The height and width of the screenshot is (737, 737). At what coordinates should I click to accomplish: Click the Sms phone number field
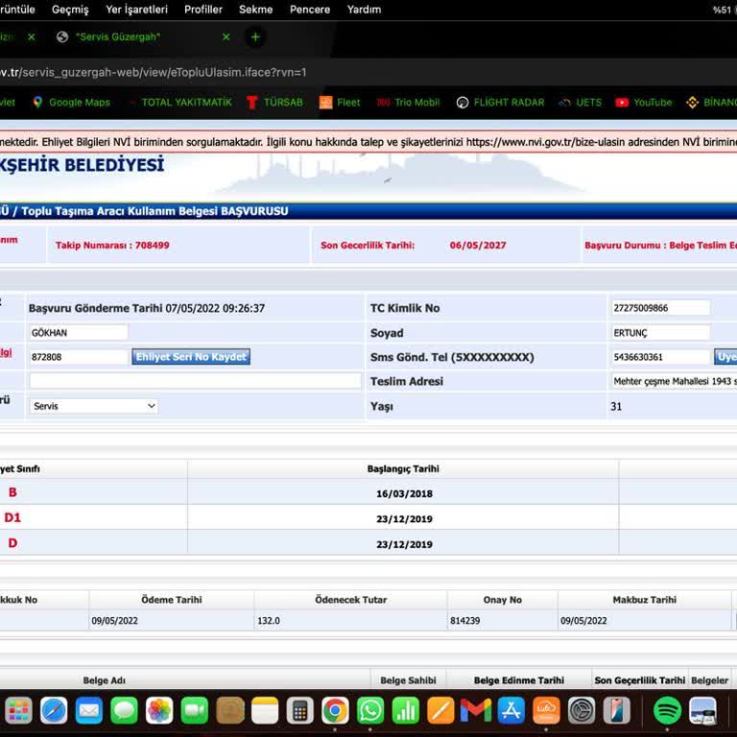(660, 357)
